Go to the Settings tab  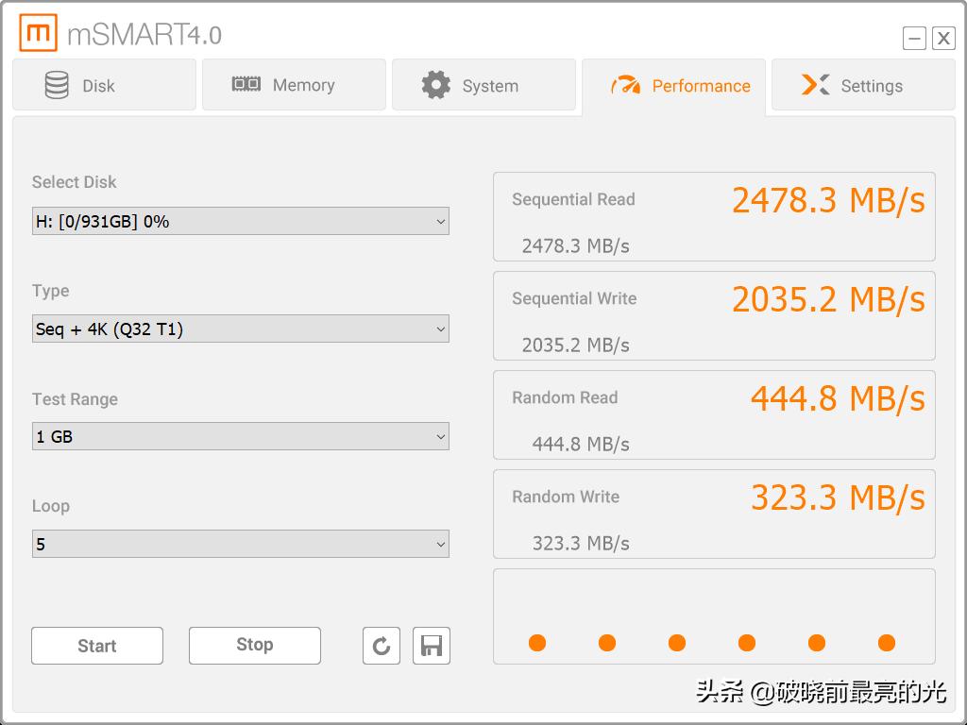click(x=863, y=85)
